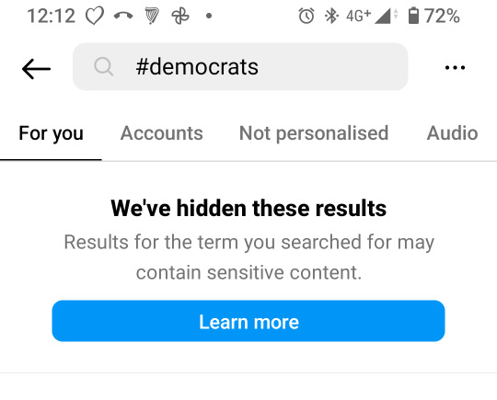Click the magnifying glass search icon
Image resolution: width=497 pixels, height=400 pixels.
104,66
